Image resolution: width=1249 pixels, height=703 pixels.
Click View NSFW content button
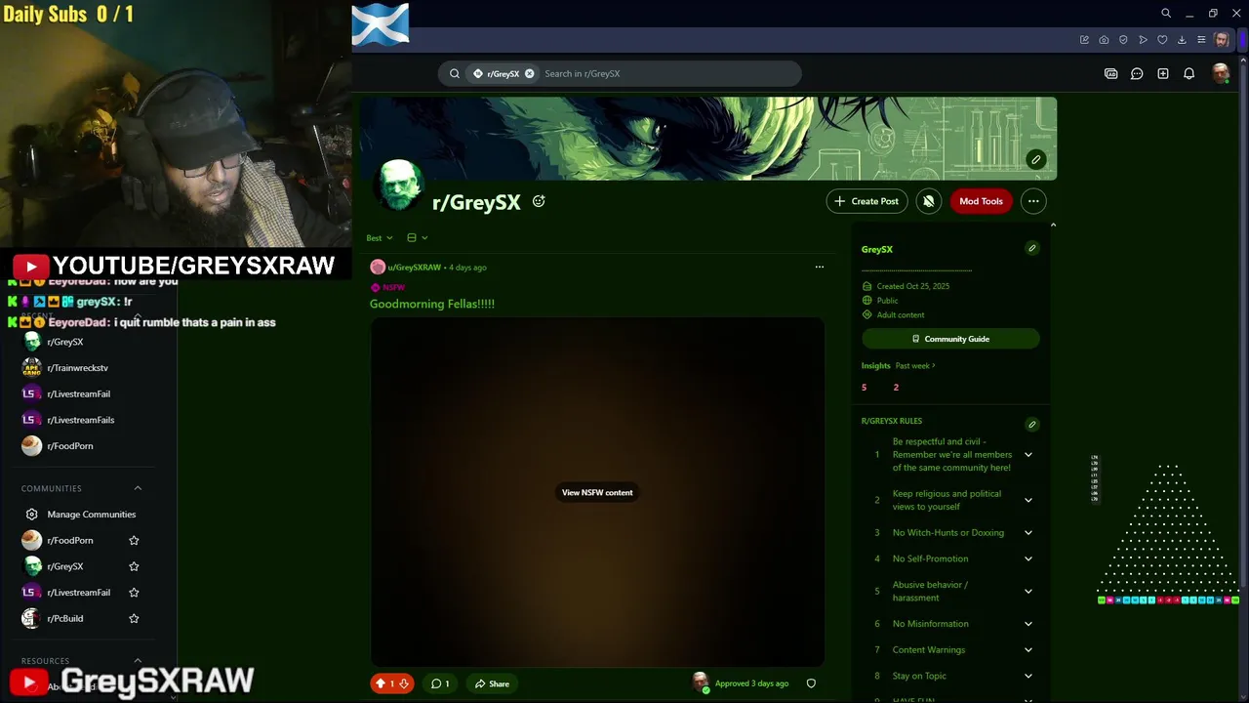(597, 493)
